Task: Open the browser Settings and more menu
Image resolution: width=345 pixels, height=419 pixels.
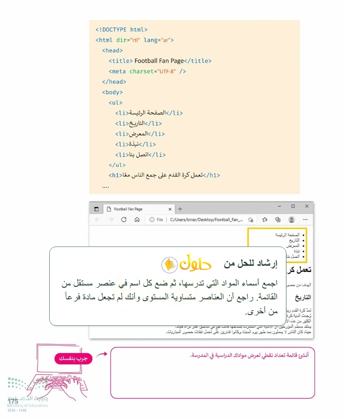Action: pos(305,220)
